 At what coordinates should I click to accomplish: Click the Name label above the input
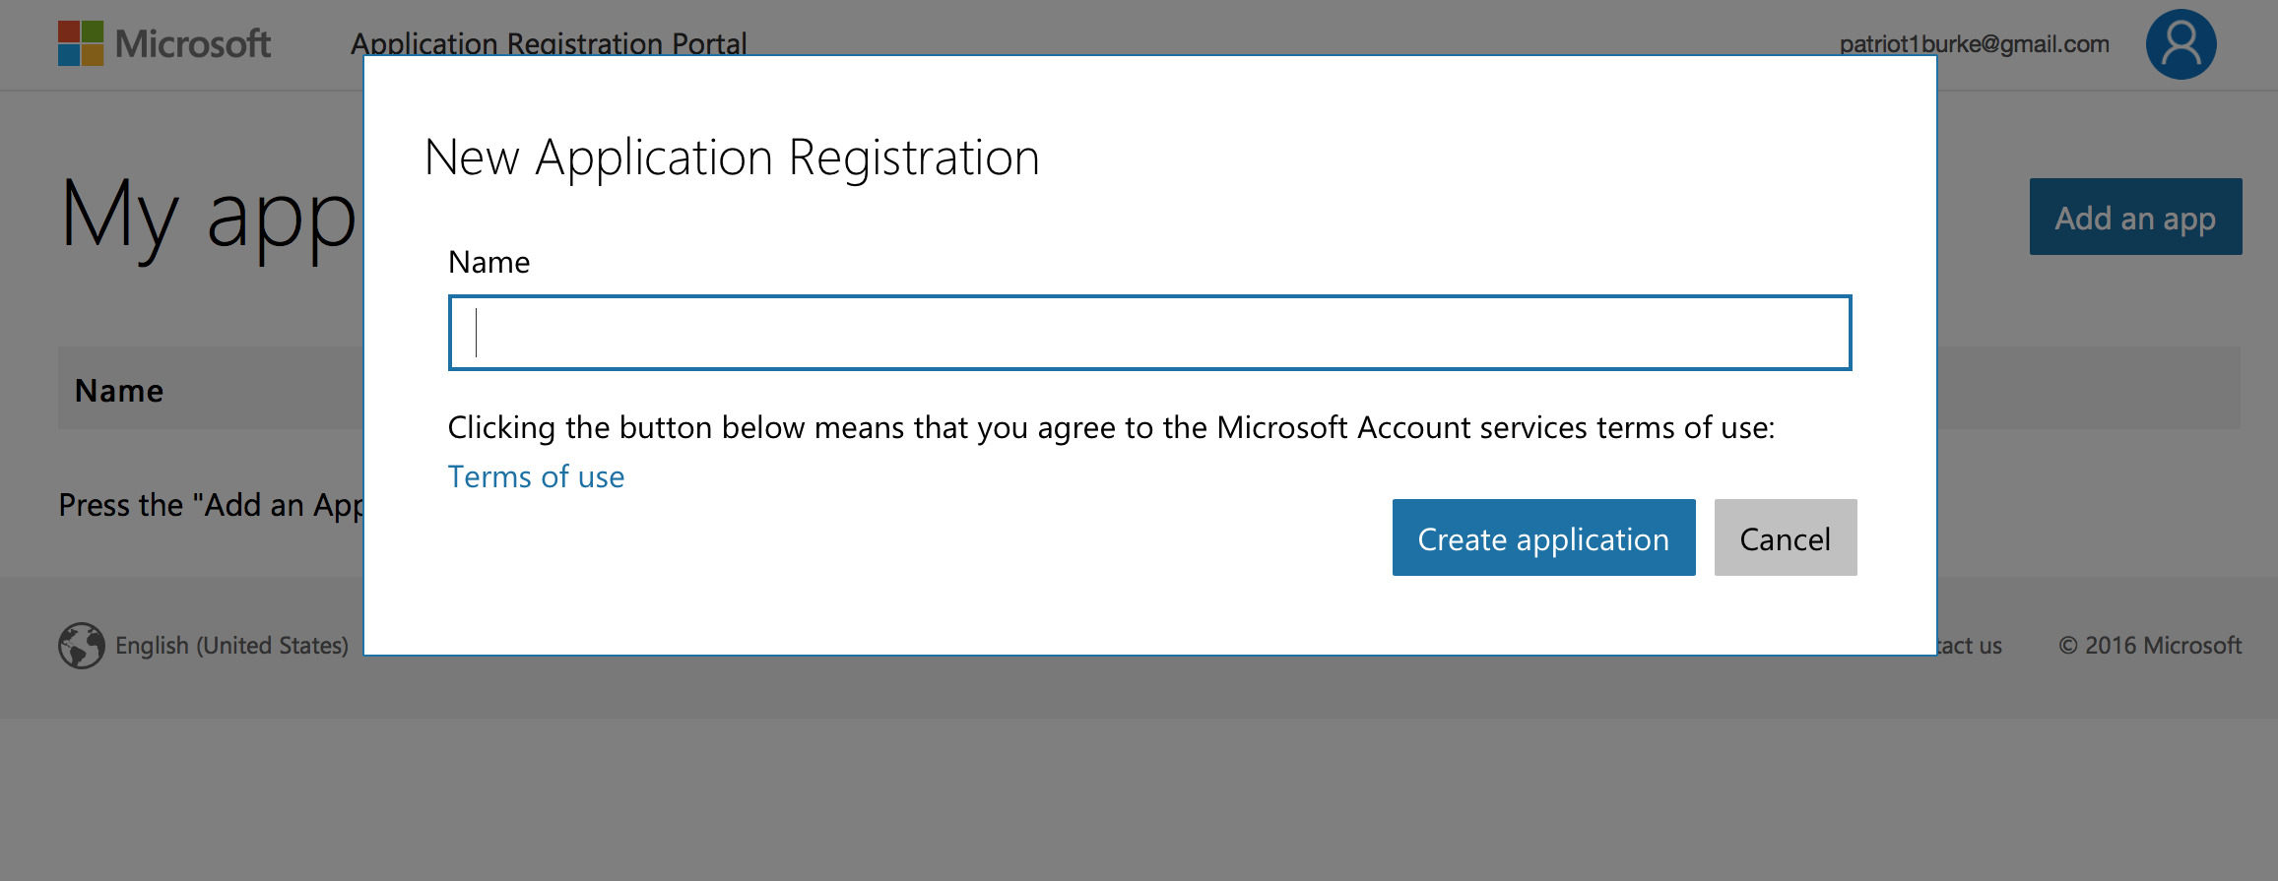click(488, 263)
